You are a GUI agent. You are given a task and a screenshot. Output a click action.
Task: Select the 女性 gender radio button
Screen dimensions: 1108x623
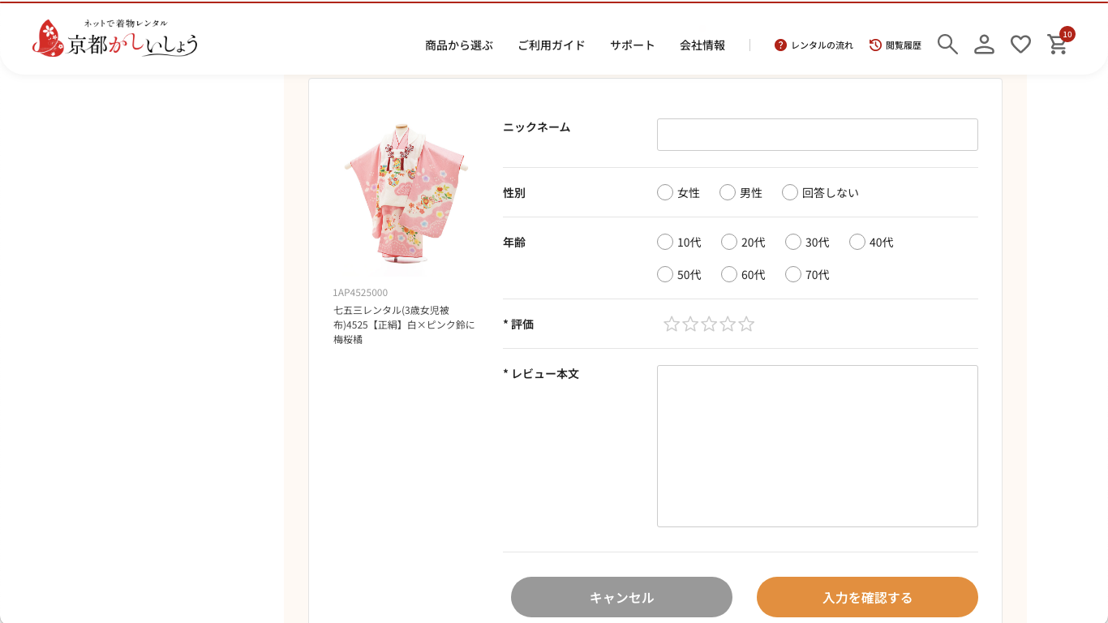[665, 192]
